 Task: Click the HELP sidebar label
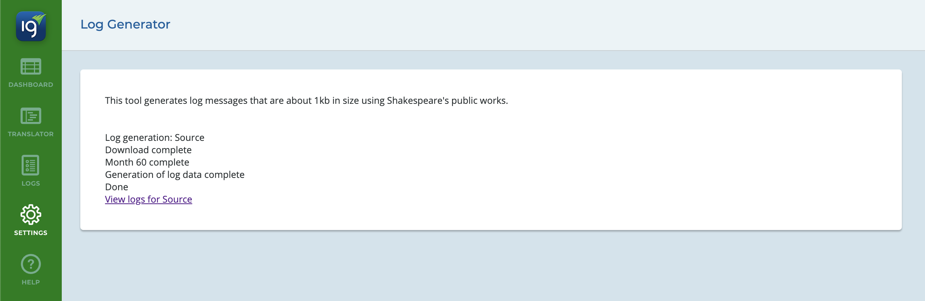pos(31,282)
